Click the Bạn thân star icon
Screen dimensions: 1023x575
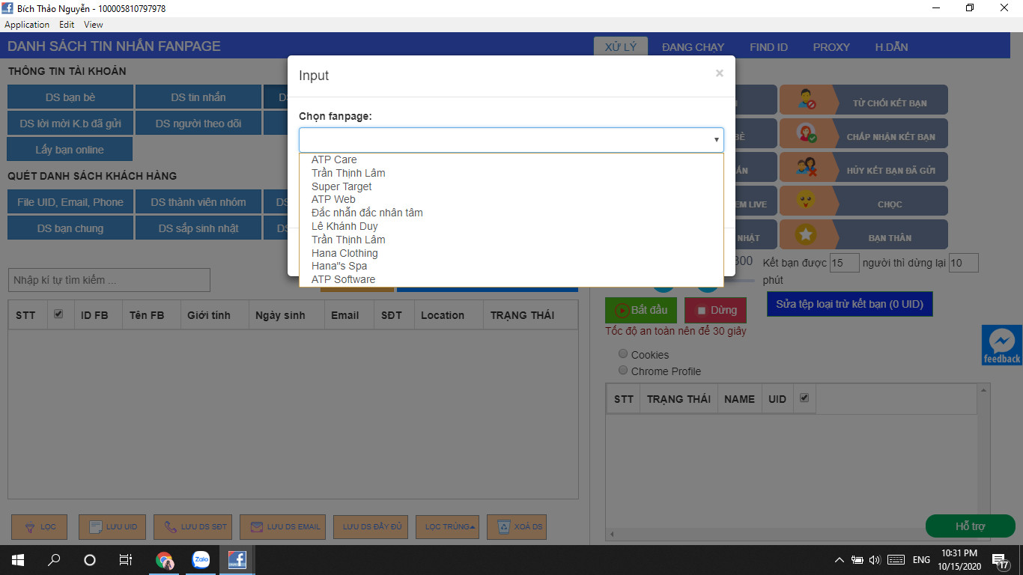806,234
